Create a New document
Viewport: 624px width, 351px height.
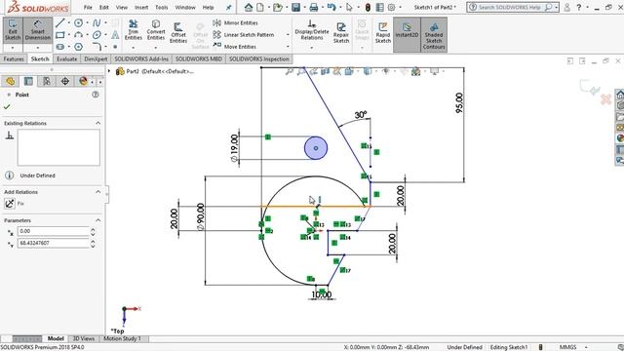pos(260,7)
